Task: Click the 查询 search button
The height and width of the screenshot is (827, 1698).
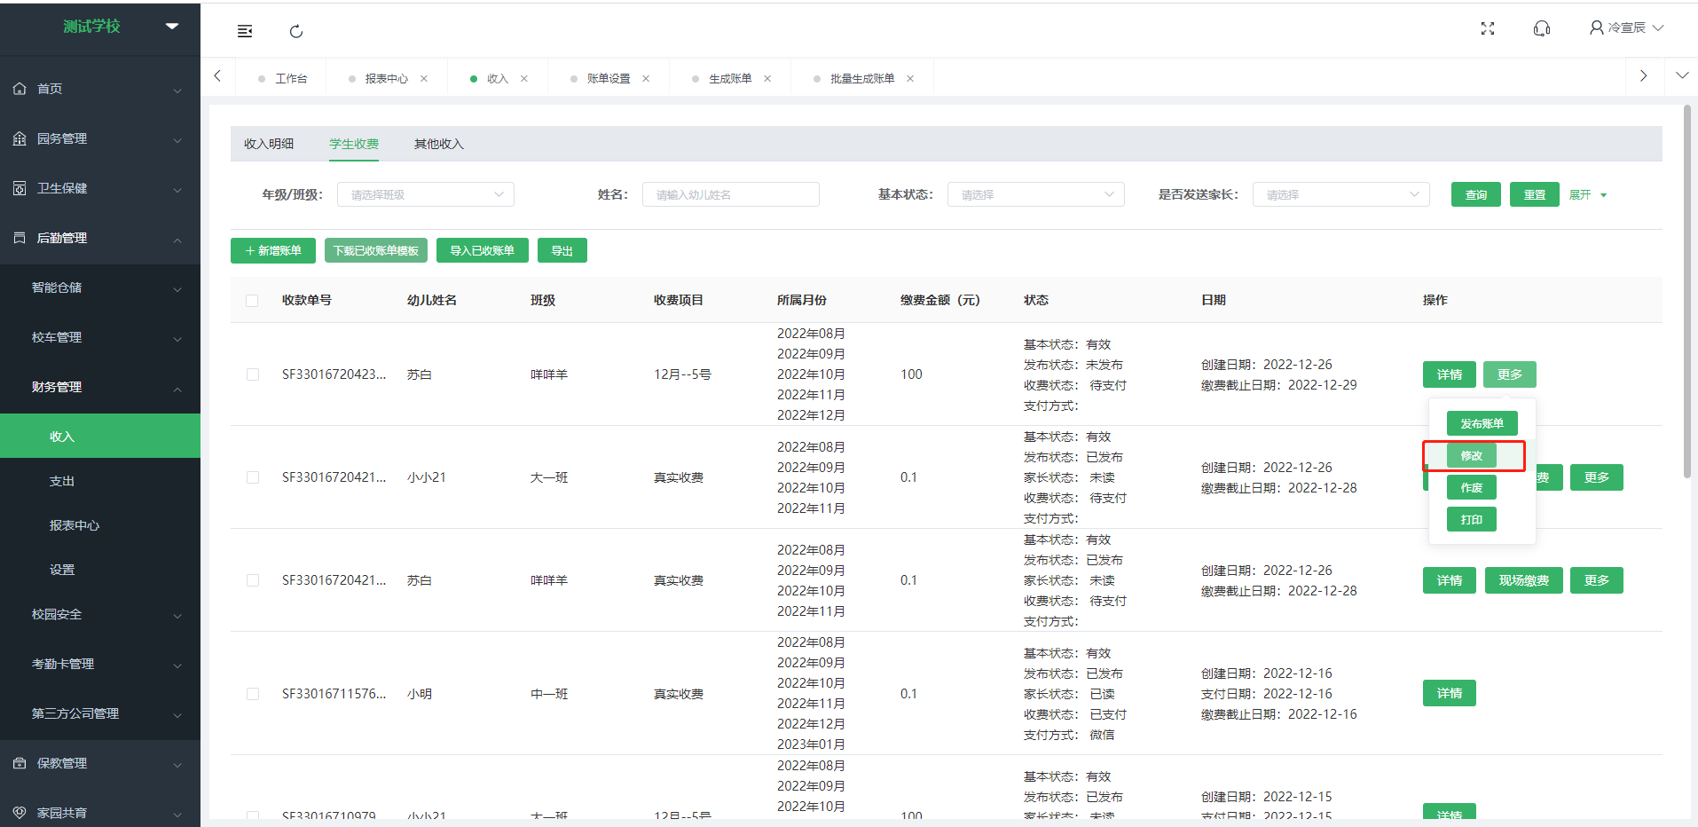Action: click(1476, 194)
